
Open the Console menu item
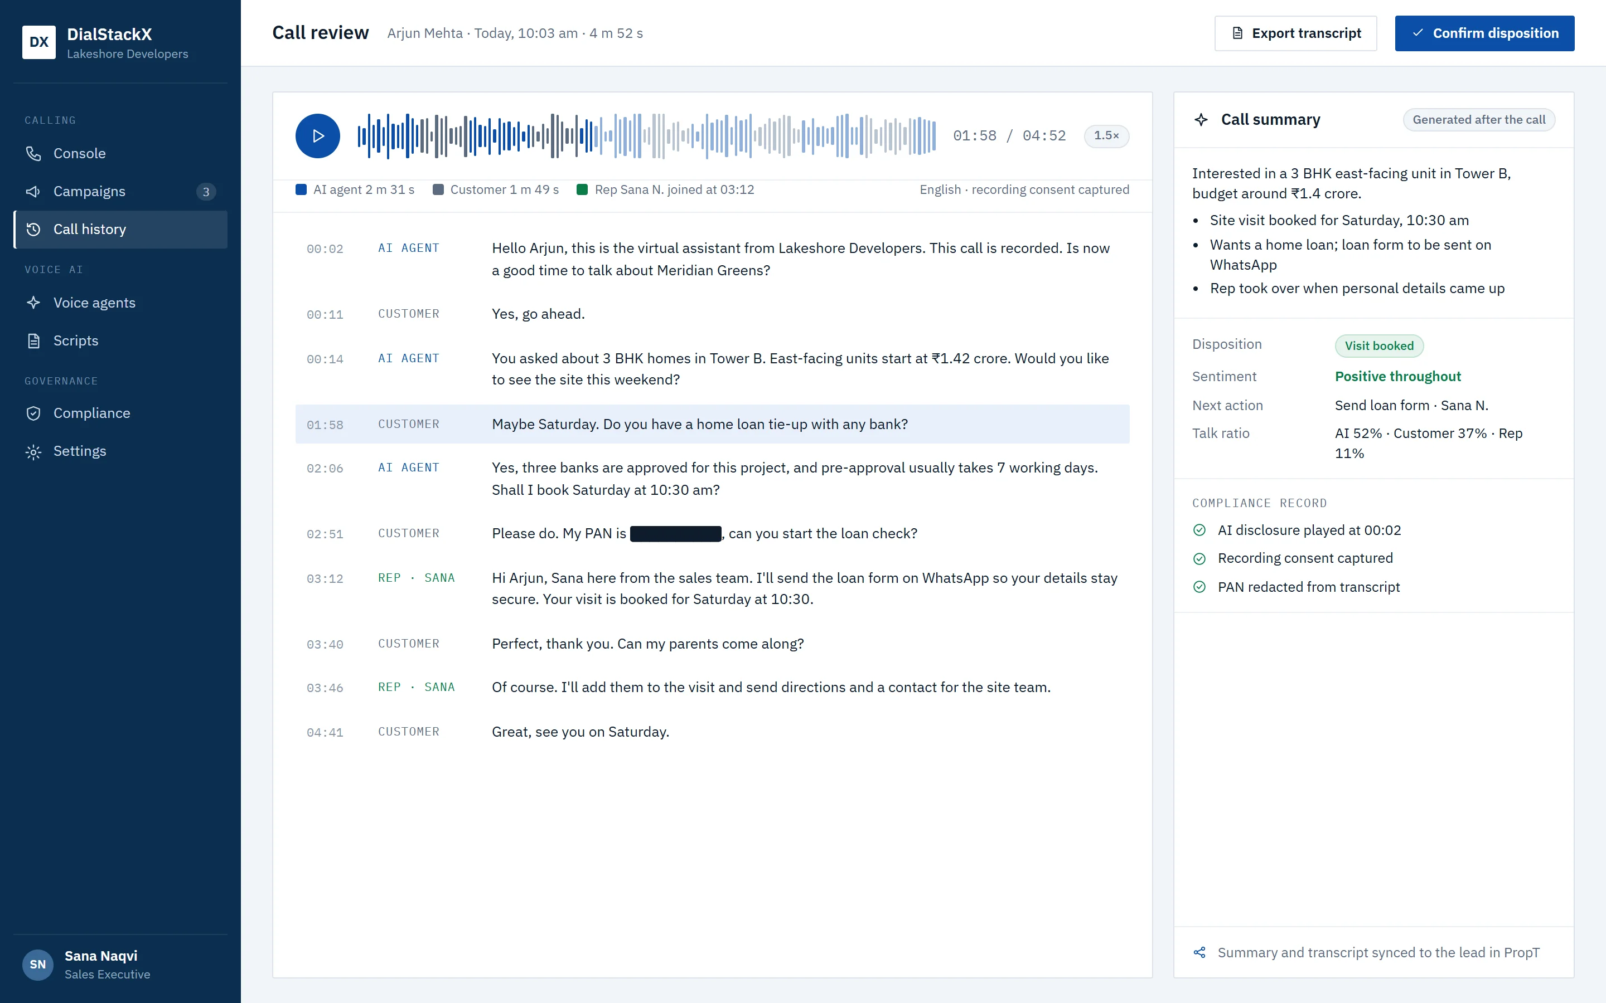120,153
